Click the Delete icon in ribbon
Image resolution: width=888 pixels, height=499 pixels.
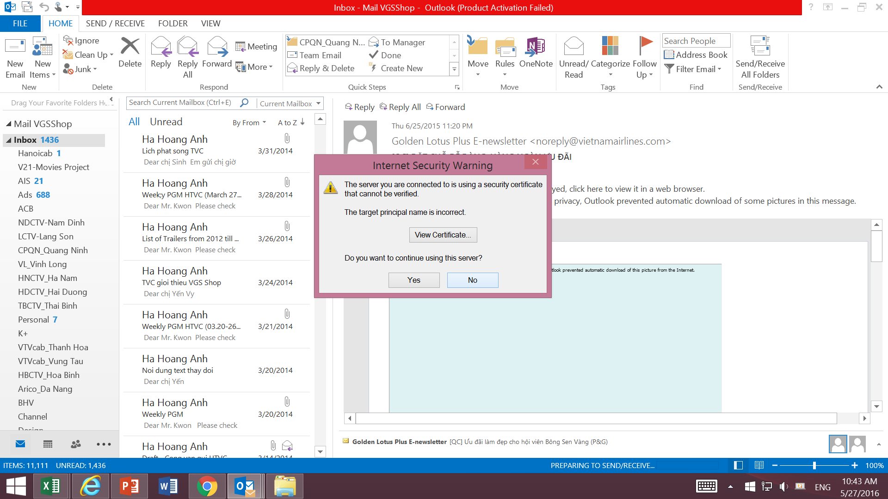click(130, 52)
